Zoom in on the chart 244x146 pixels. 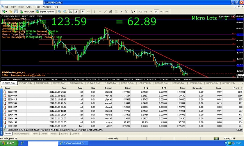59,12
